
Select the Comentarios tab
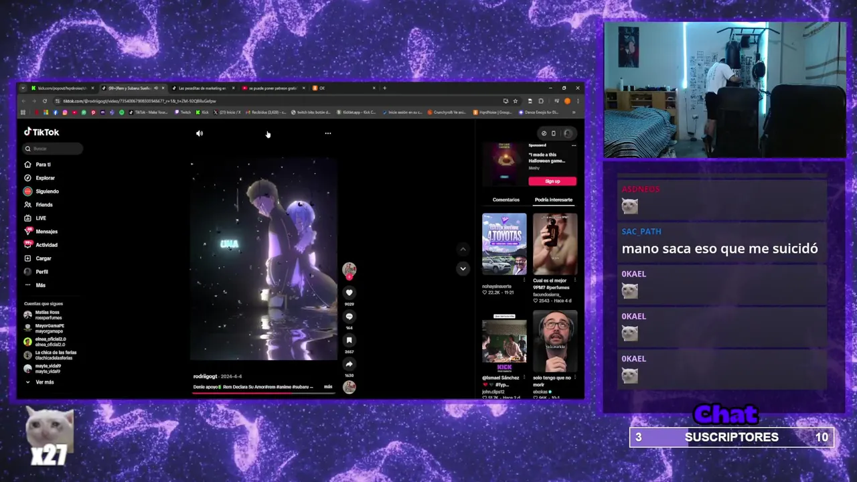pos(506,199)
